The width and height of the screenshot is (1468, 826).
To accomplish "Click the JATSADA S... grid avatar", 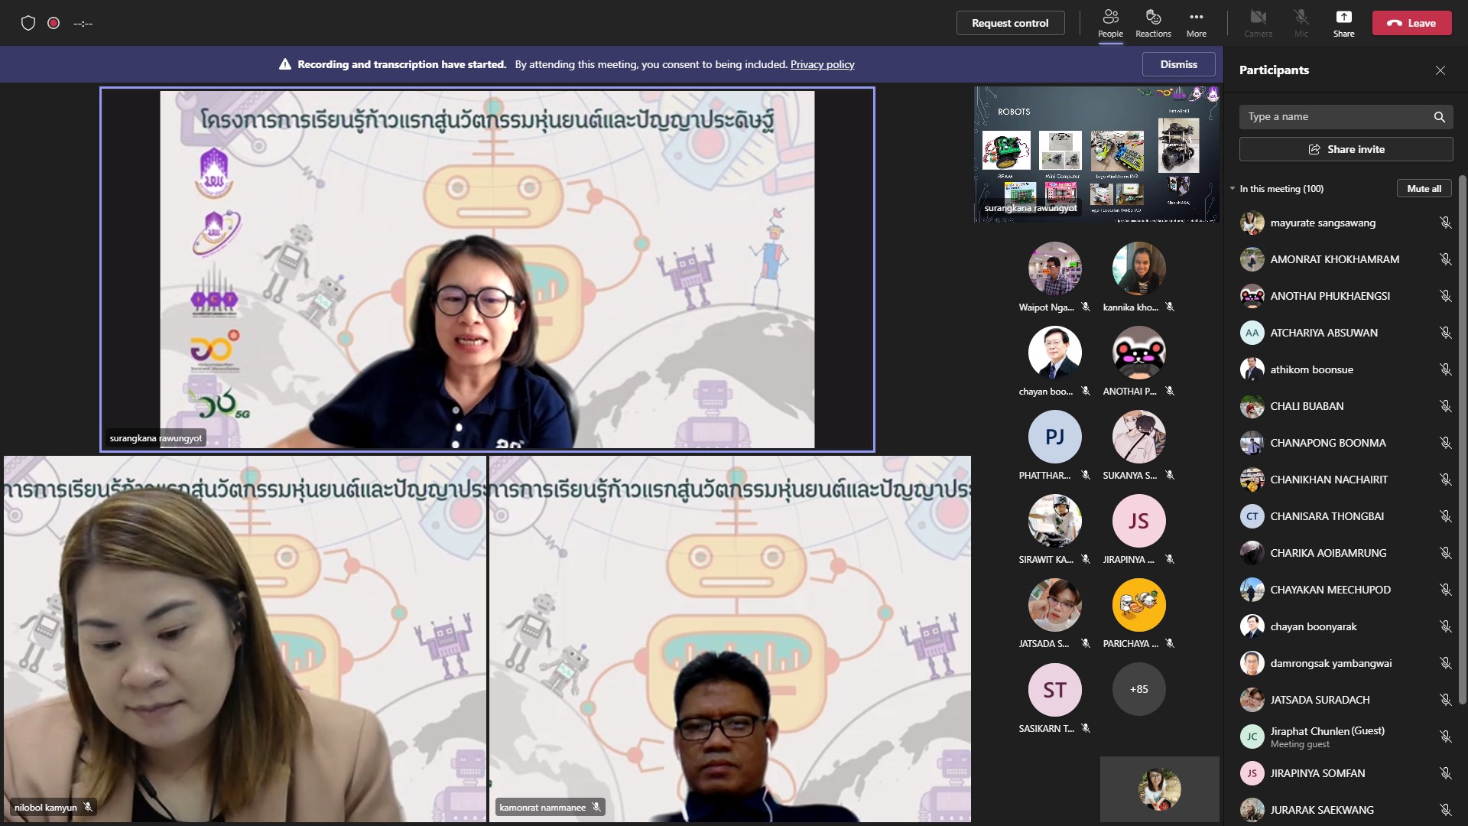I will click(x=1054, y=605).
